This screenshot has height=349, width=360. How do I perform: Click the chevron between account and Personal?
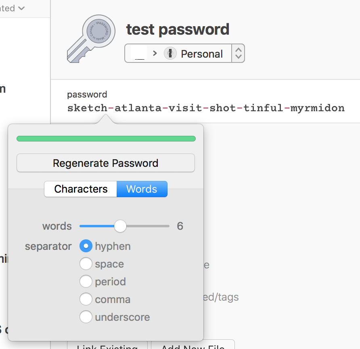click(155, 54)
